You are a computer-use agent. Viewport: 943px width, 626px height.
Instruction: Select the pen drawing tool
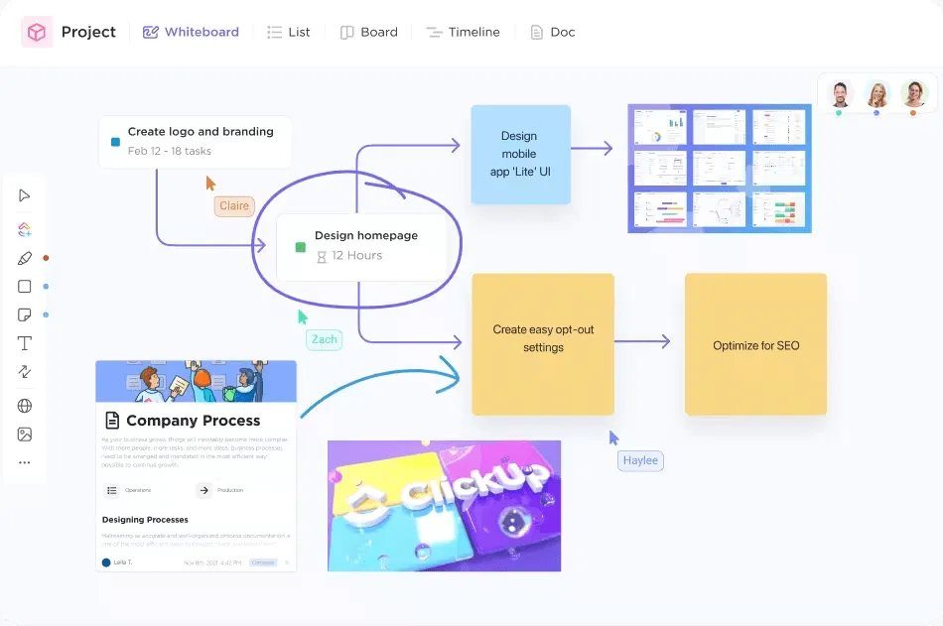click(24, 258)
